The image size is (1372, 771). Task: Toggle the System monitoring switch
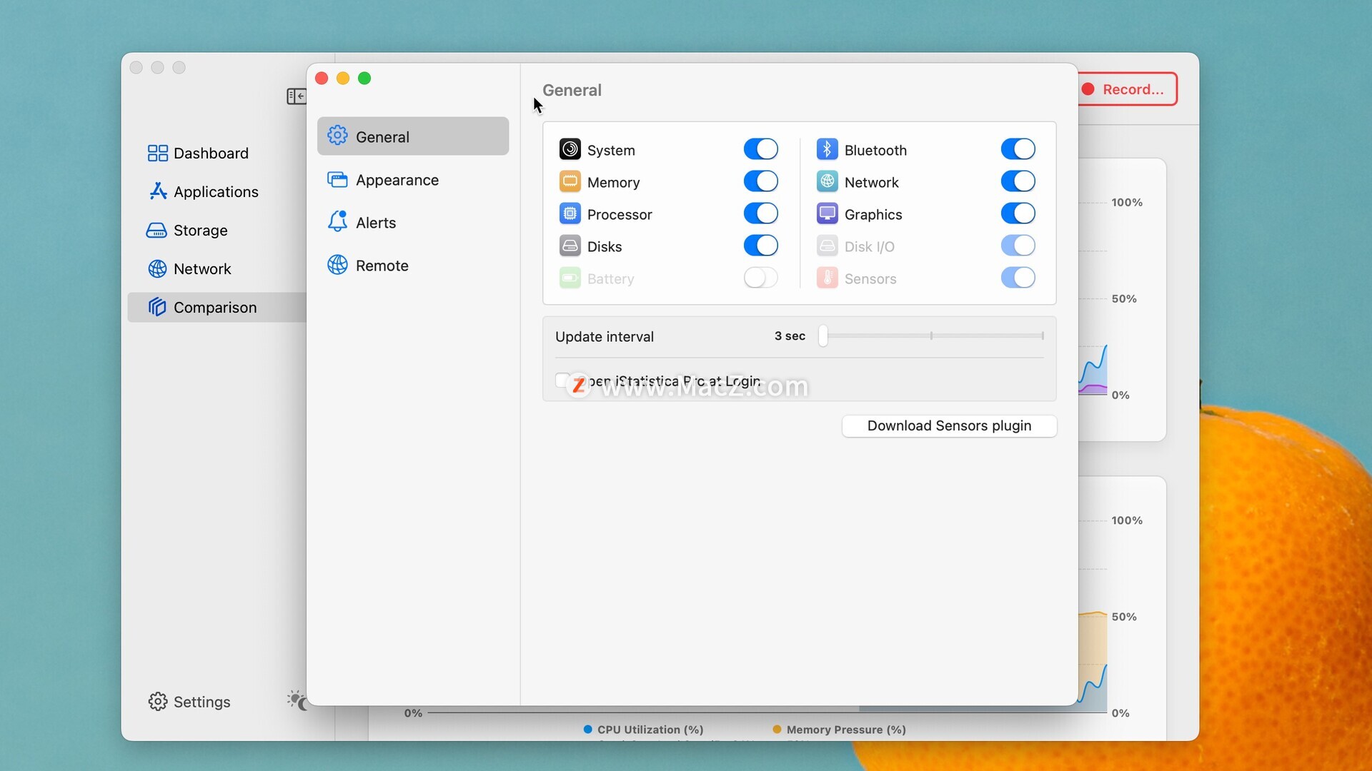(x=760, y=149)
